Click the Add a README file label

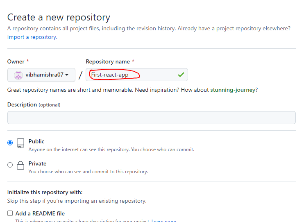[x=40, y=213]
